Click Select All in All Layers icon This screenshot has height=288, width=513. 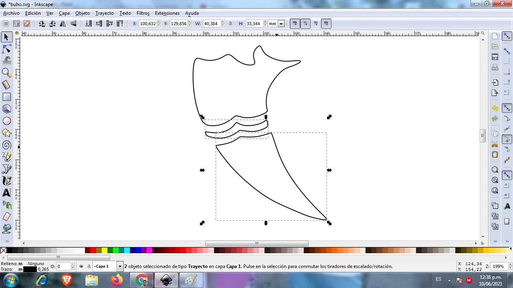(x=16, y=24)
